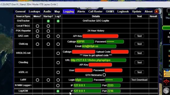Enable LotW Log option

point(58,80)
